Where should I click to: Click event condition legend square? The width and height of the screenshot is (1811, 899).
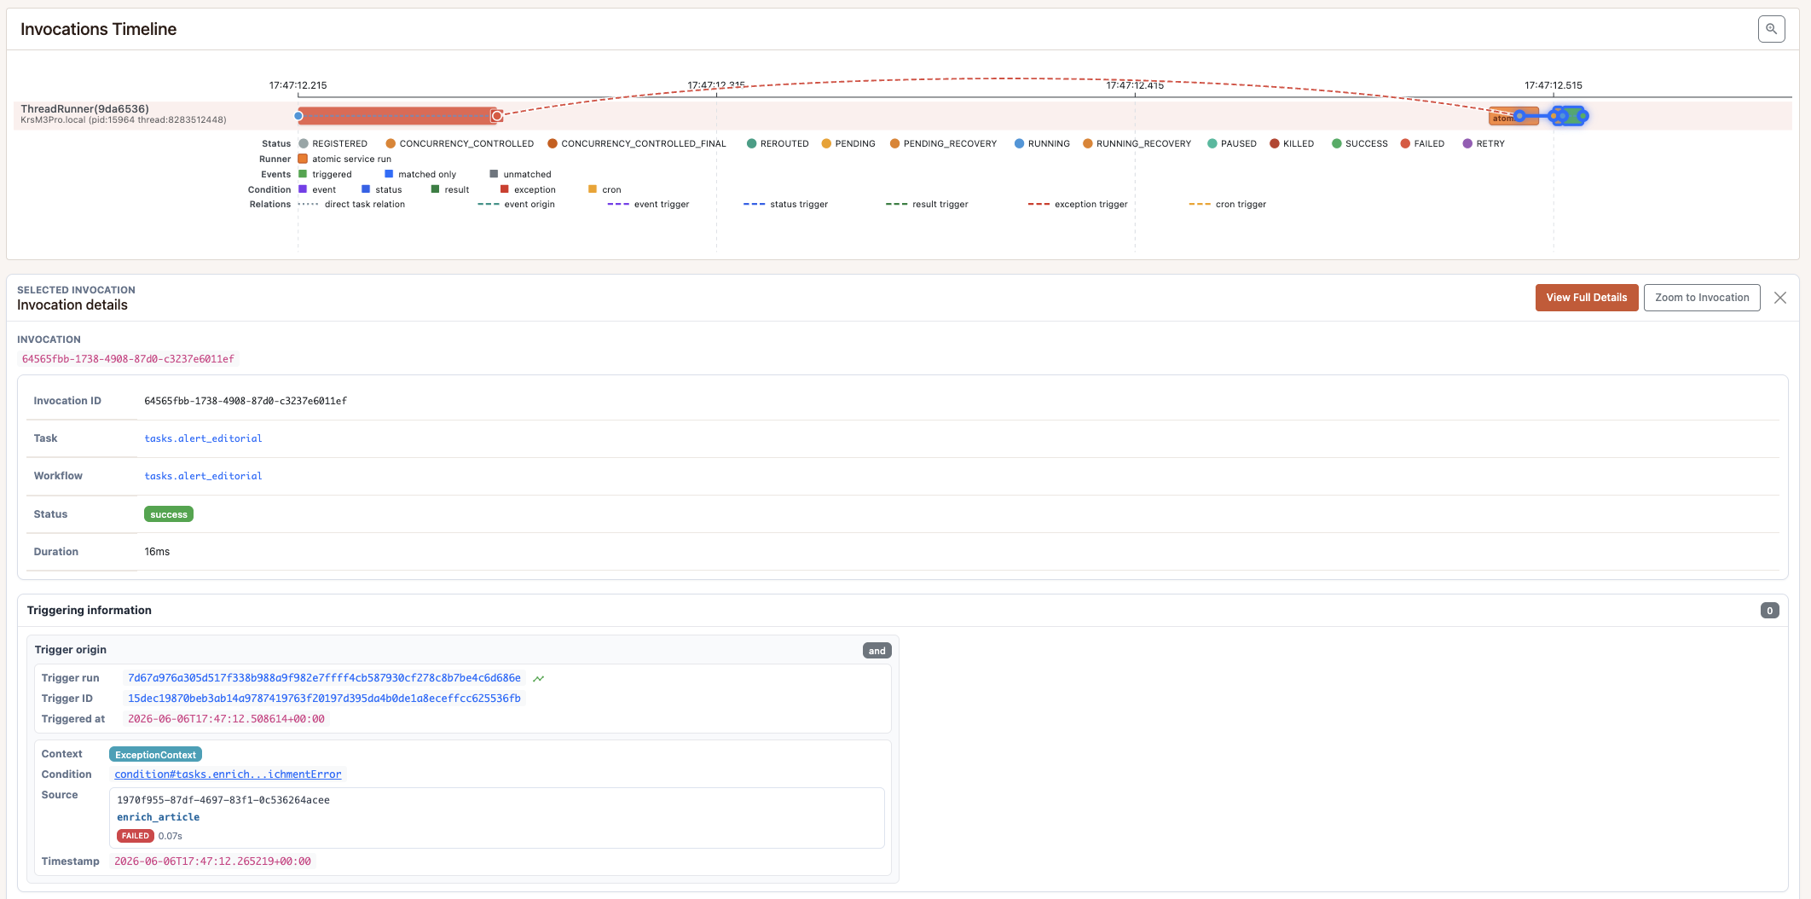pyautogui.click(x=303, y=189)
